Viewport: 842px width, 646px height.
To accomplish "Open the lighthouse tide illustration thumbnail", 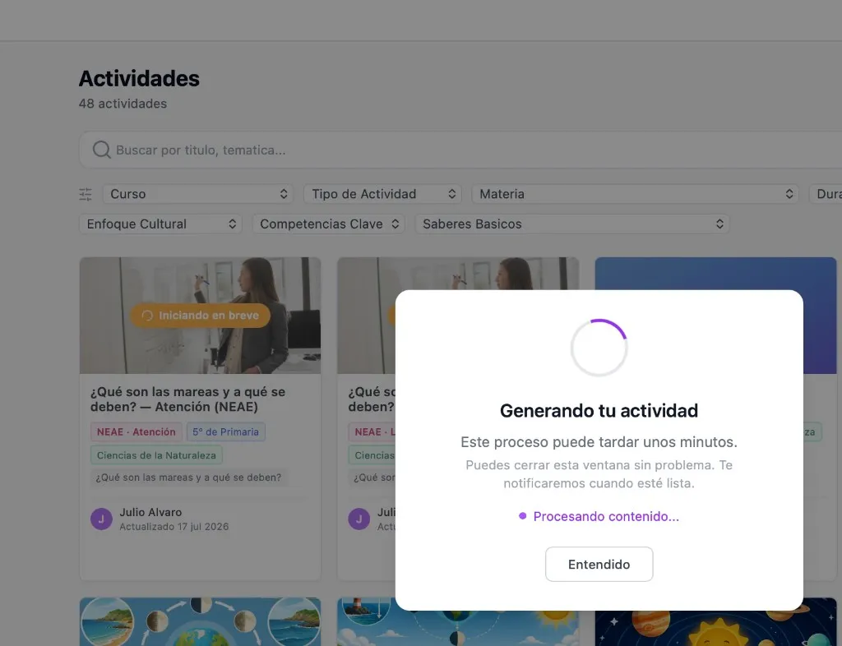I will click(x=457, y=628).
